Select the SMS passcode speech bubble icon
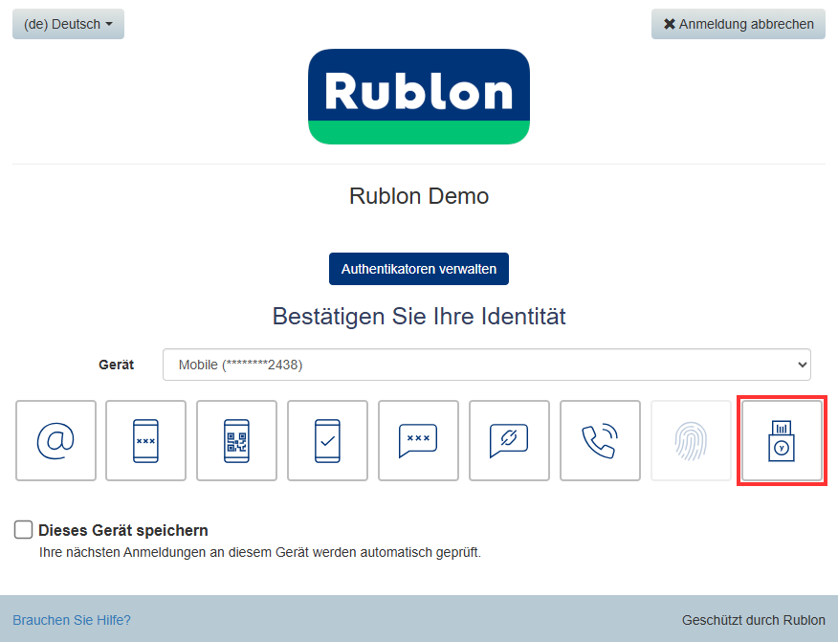This screenshot has height=642, width=838. pos(418,440)
